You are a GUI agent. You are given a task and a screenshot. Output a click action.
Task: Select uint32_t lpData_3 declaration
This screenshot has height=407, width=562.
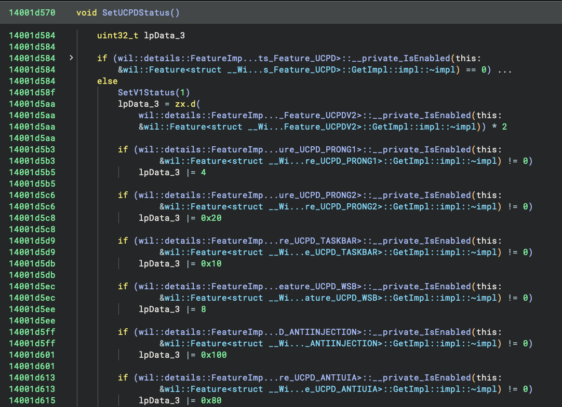[x=141, y=35]
